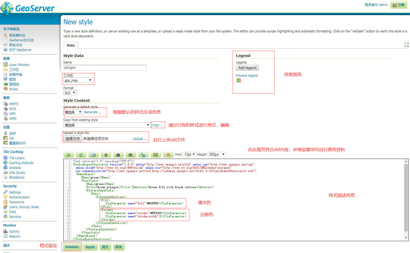The image size is (410, 253).
Task: Click the About GeoServer question-mark icon
Action: coord(5,50)
